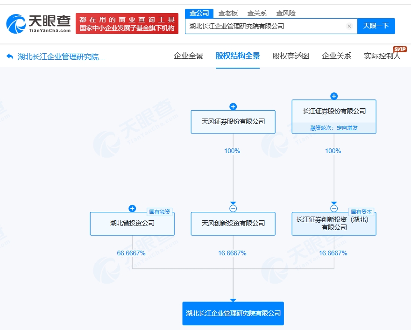This screenshot has height=330, width=411.
Task: Clear the search box with the X icon
Action: pyautogui.click(x=349, y=26)
